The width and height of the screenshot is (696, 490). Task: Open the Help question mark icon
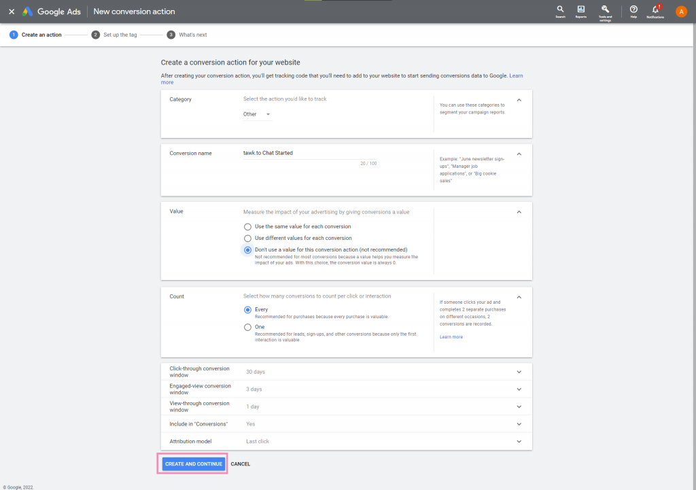pyautogui.click(x=633, y=11)
